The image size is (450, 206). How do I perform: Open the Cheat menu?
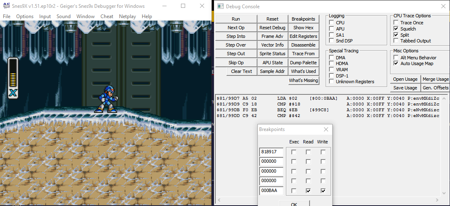[107, 16]
